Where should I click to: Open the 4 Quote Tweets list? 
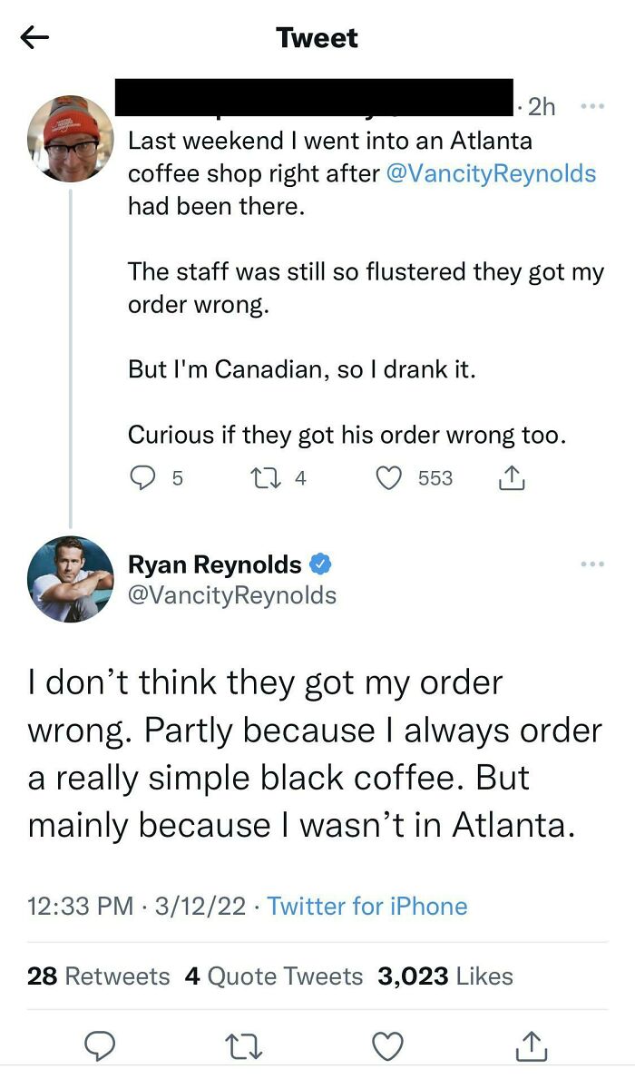(x=272, y=976)
